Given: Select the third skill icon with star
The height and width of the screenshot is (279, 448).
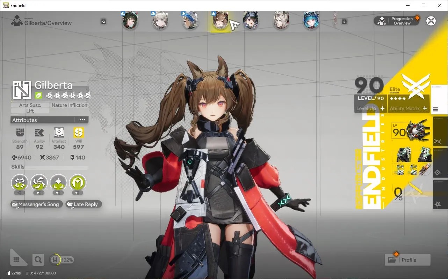Looking at the screenshot, I should [x=58, y=182].
